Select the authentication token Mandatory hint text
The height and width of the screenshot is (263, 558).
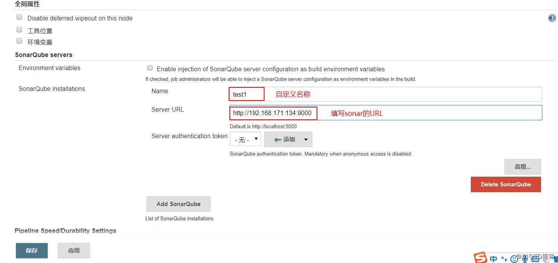click(321, 154)
